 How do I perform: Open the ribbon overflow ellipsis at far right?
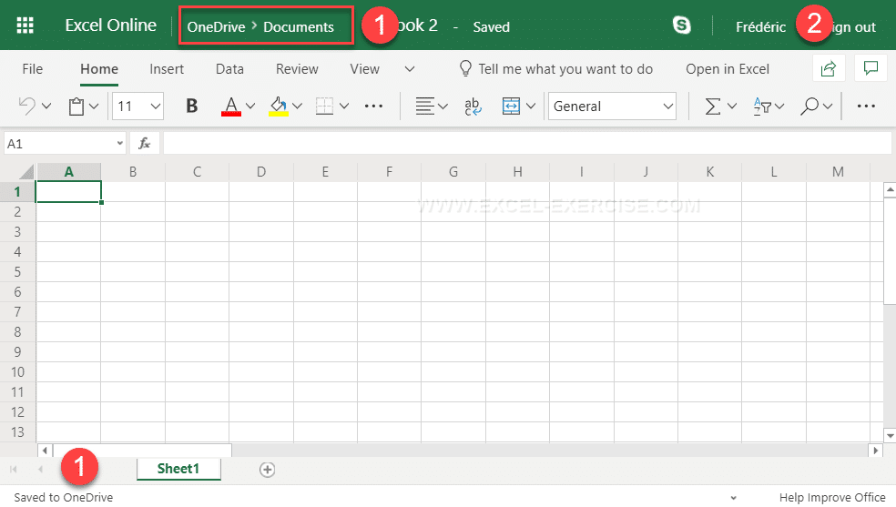coord(866,106)
